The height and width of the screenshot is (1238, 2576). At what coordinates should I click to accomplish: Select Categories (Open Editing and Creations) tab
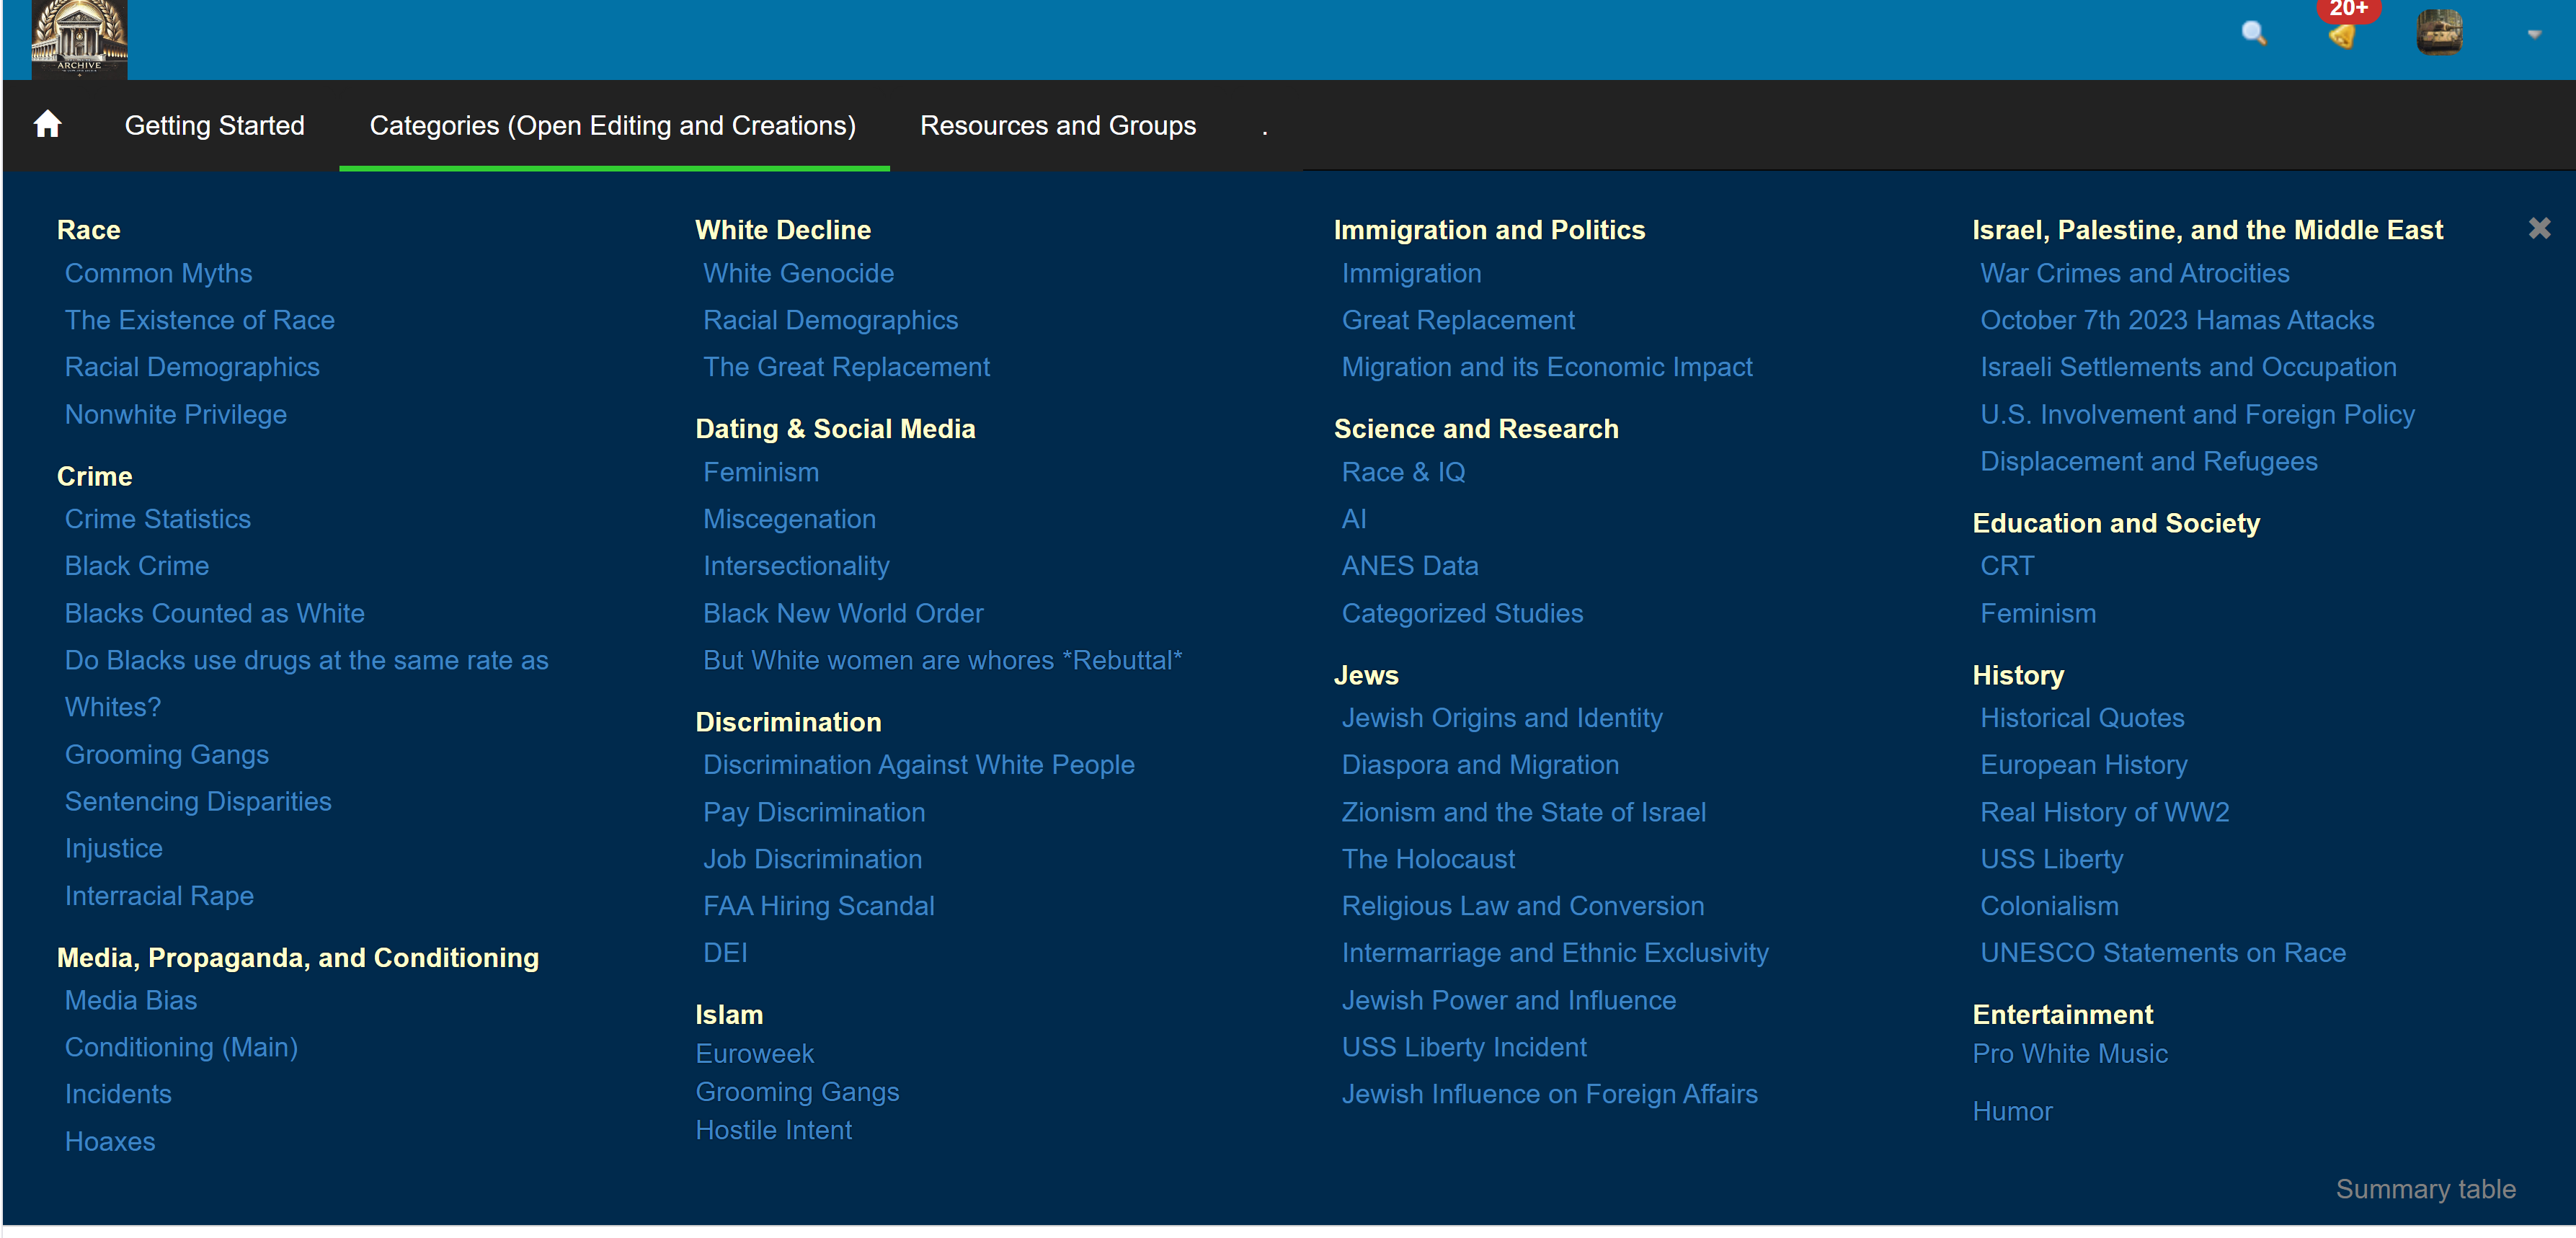(x=613, y=125)
